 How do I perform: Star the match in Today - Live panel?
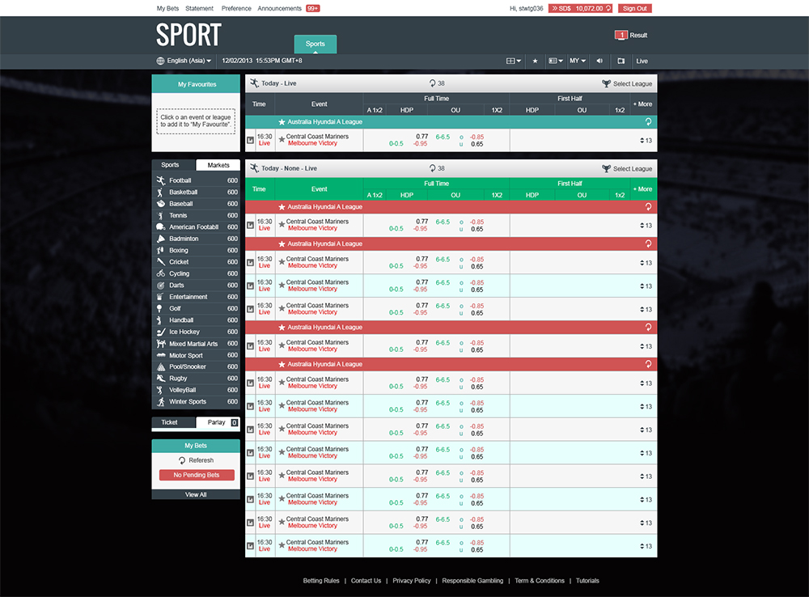click(282, 139)
